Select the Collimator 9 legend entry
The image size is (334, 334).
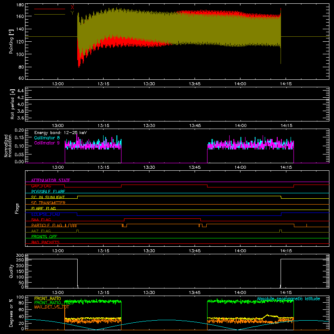click(47, 143)
